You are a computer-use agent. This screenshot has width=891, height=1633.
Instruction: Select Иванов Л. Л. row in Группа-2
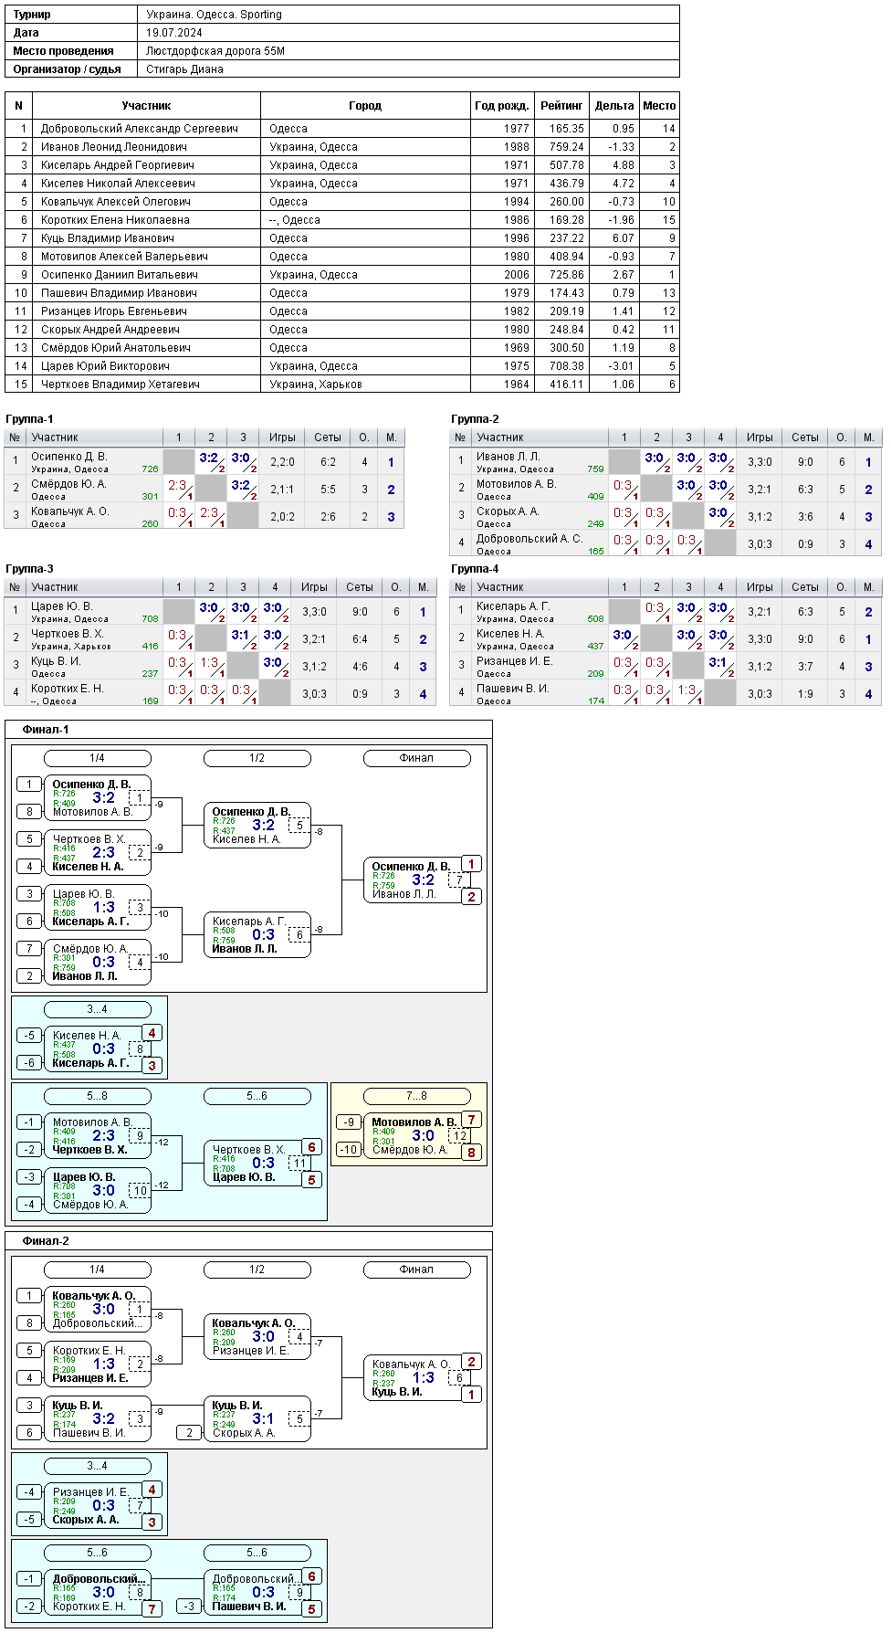[665, 462]
